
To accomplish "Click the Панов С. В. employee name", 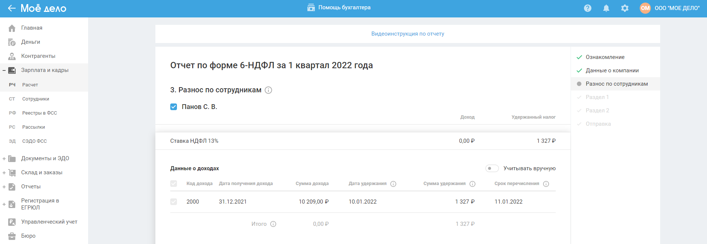I will pyautogui.click(x=199, y=107).
